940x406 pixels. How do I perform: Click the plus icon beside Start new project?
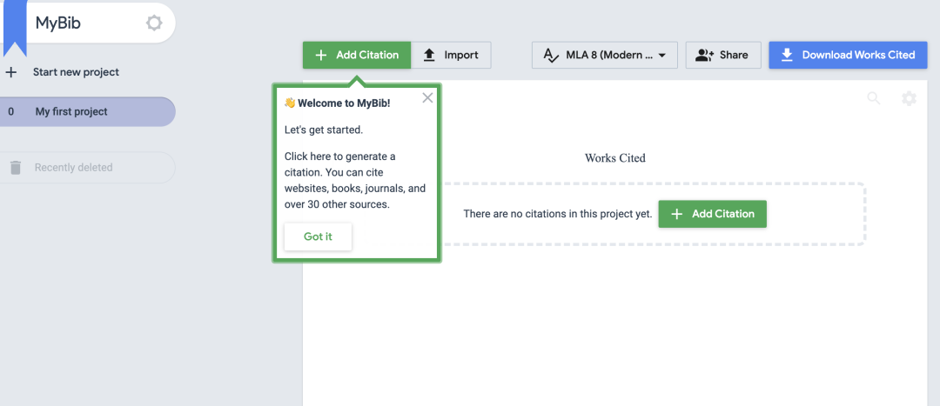coord(10,72)
